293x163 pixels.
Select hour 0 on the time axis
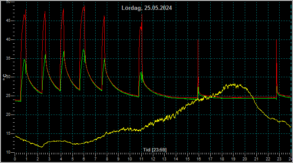(15, 159)
